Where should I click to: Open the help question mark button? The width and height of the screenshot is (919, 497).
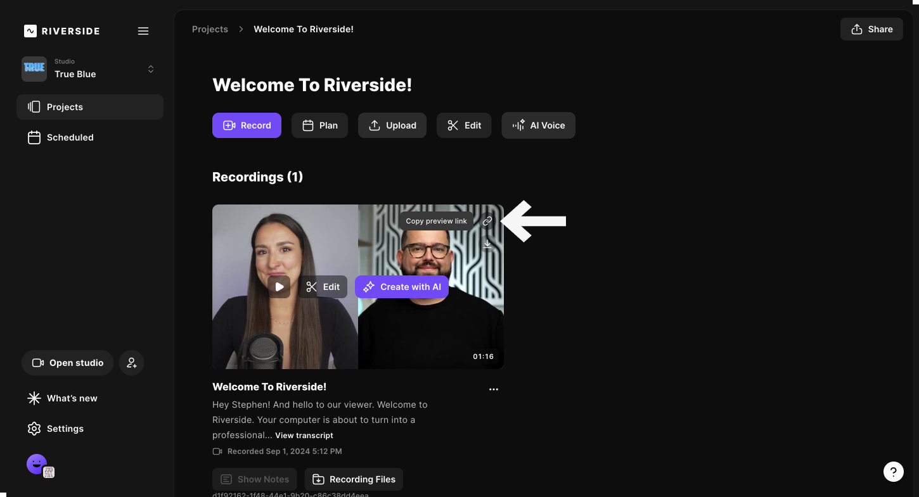click(x=893, y=472)
